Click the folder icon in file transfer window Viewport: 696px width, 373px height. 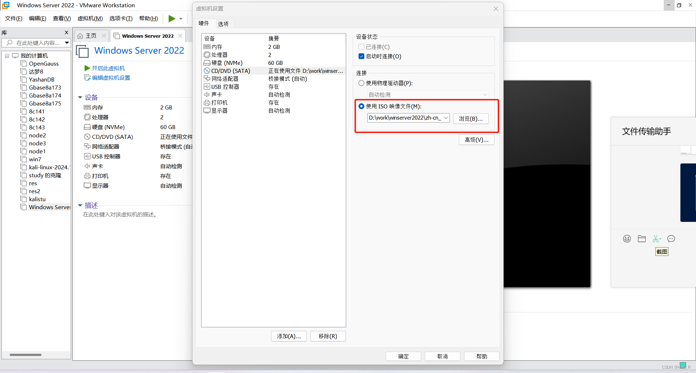(642, 239)
